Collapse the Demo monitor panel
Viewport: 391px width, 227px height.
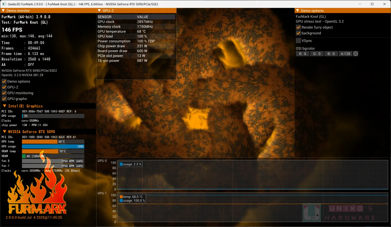3,11
